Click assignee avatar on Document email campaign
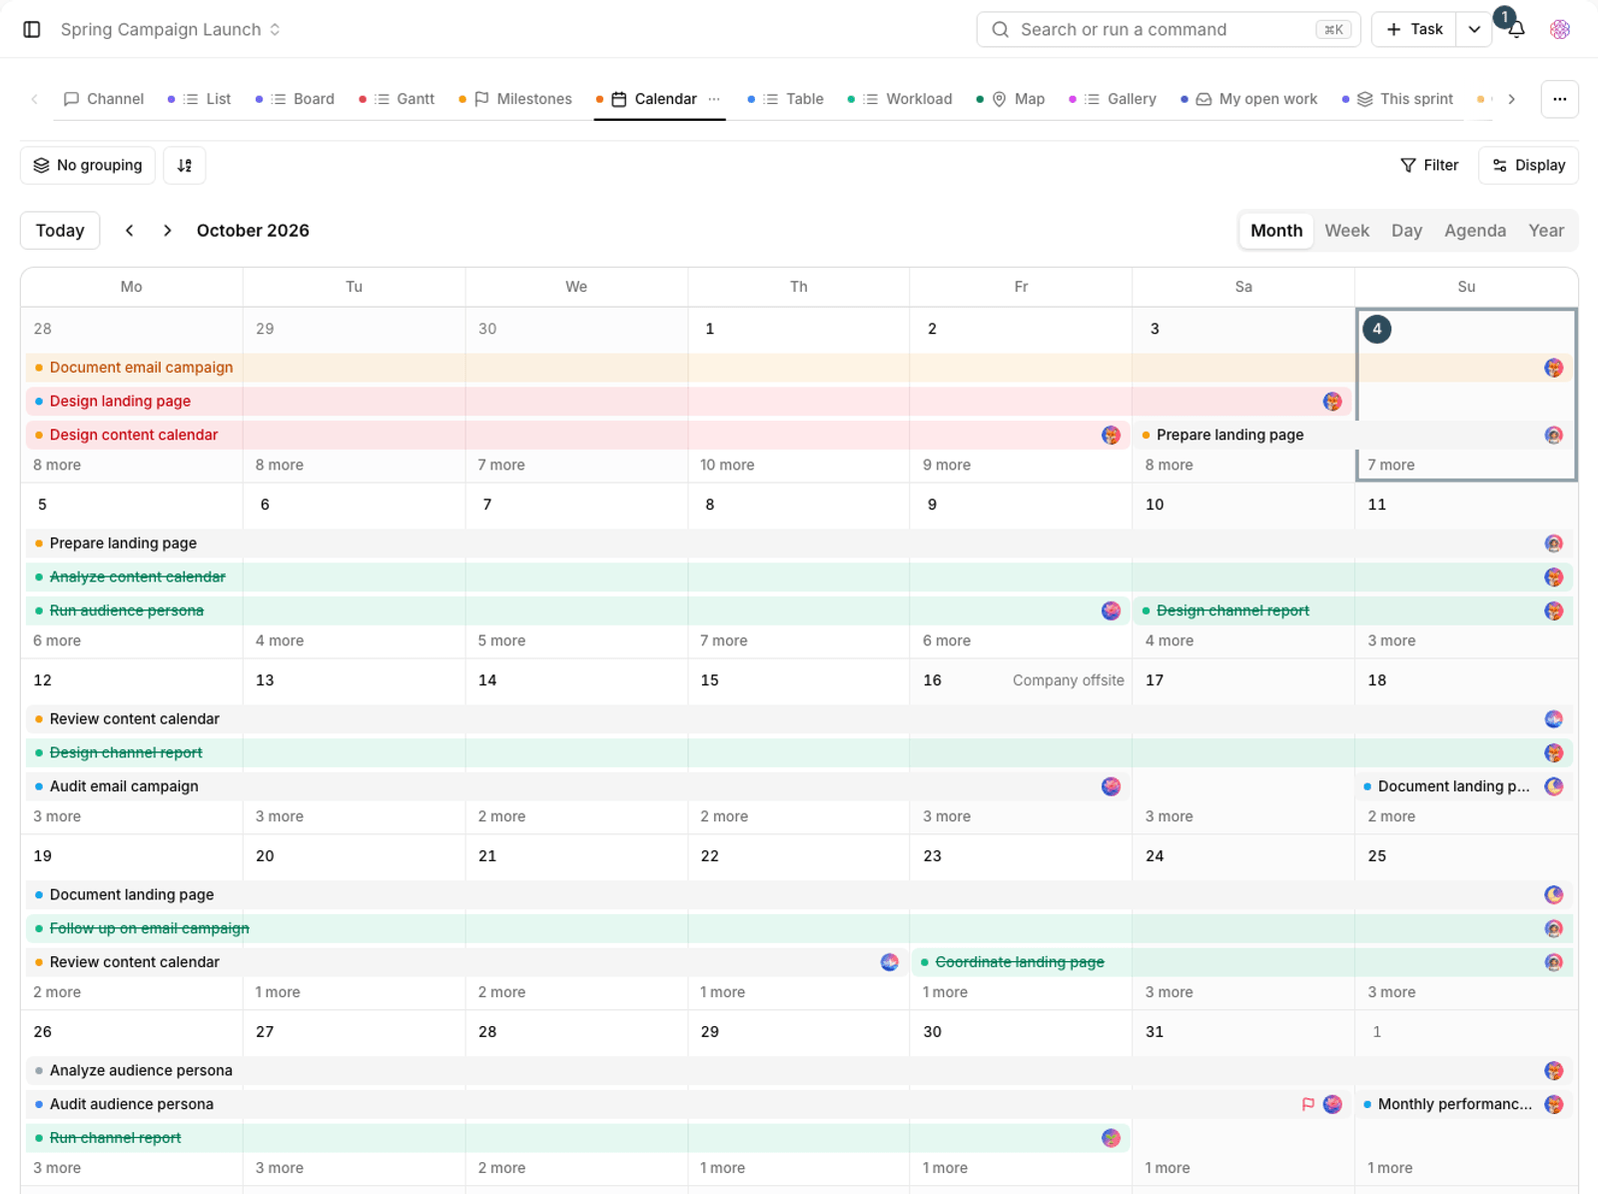Screen dimensions: 1598x1194 [1553, 368]
